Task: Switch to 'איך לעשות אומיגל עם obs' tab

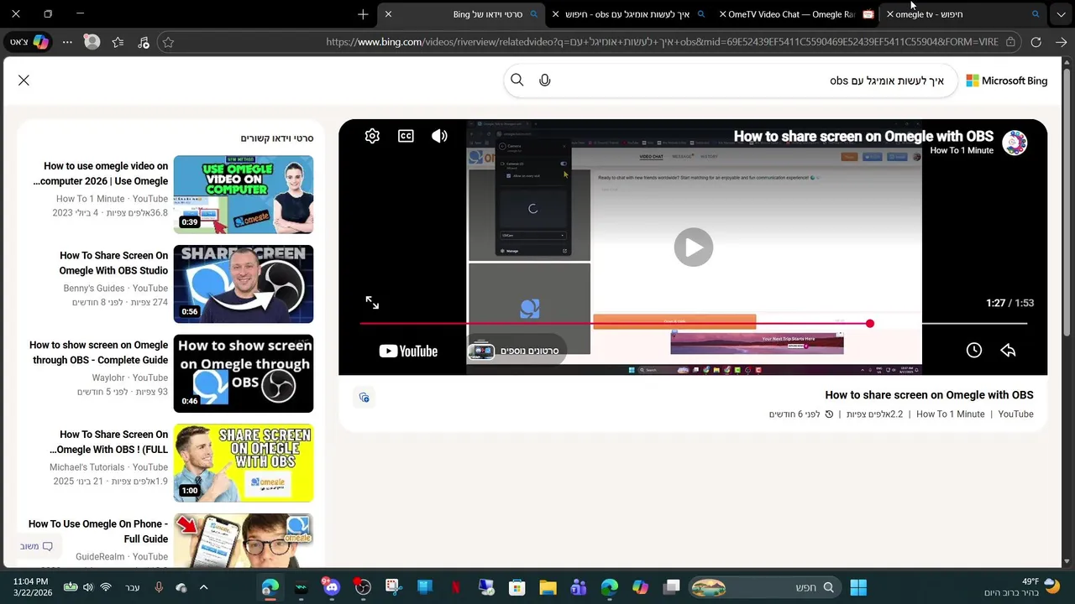Action: pos(627,14)
